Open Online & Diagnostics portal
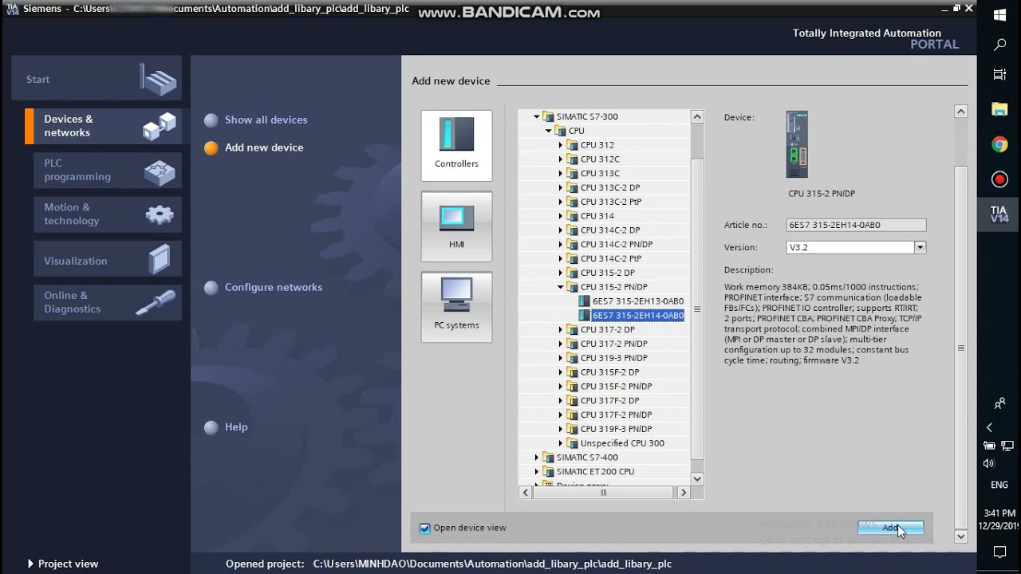 (108, 302)
